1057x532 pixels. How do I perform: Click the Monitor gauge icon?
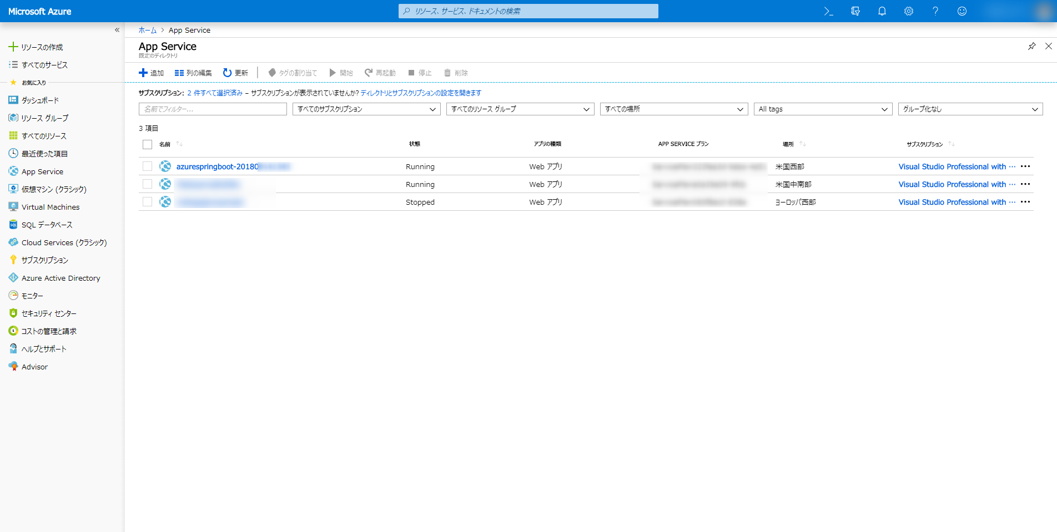tap(13, 295)
